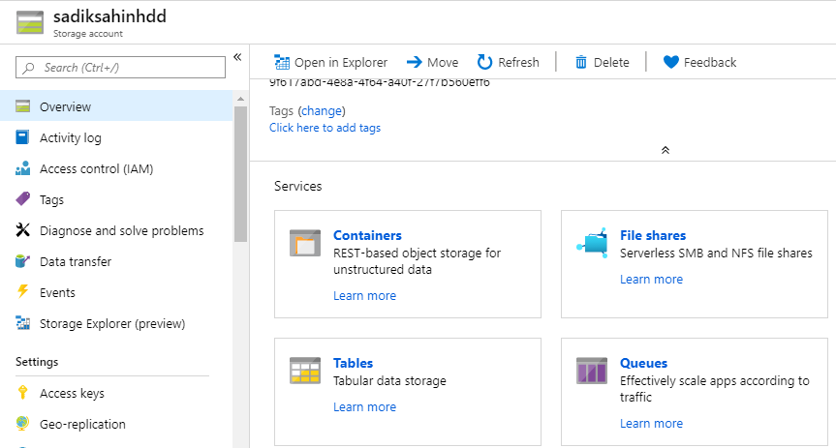Click the Activity log book icon
Screen dimensions: 836x448
(x=22, y=137)
